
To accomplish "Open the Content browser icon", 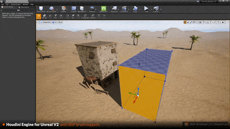I will coord(74,9).
